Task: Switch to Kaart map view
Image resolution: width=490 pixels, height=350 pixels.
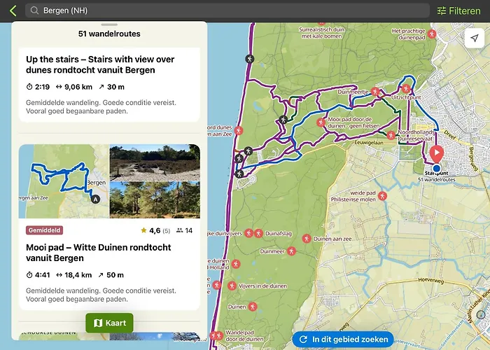Action: tap(110, 323)
